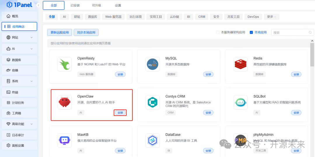Expand the 网站 sidebar submenu chevron
Viewport: 315px width, 157px height.
point(32,38)
